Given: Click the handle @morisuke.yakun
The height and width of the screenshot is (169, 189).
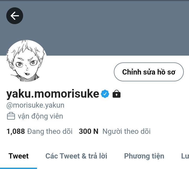Looking at the screenshot, I should point(35,105).
